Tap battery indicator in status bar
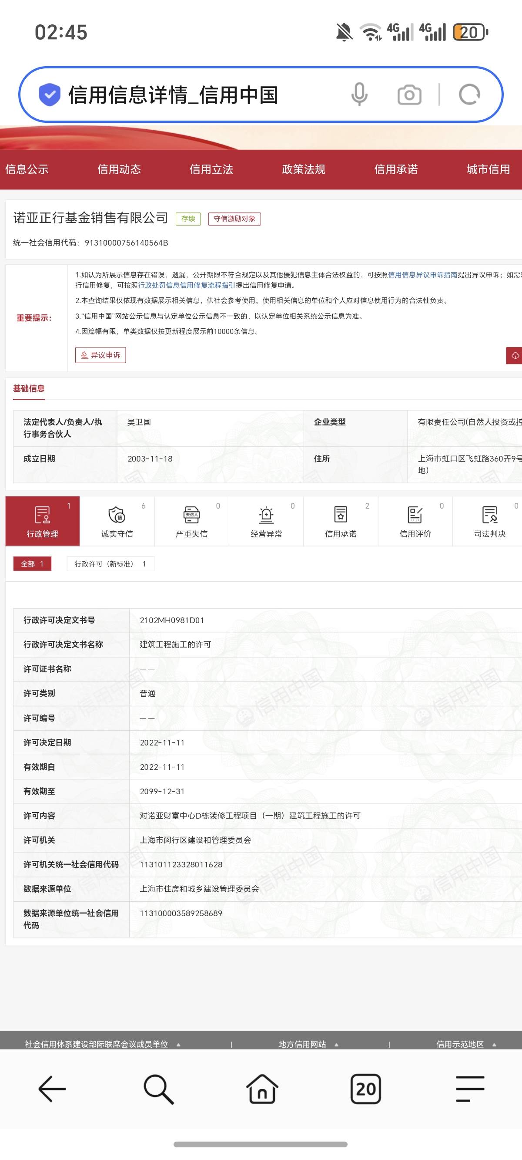 (470, 32)
